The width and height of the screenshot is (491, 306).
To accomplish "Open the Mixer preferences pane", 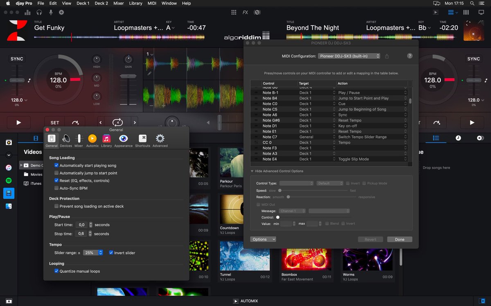I will (79, 140).
